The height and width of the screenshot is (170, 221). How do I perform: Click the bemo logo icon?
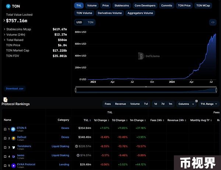click(x=14, y=156)
